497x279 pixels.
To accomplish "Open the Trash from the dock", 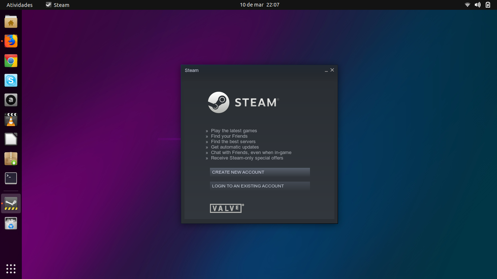I will click(x=11, y=223).
